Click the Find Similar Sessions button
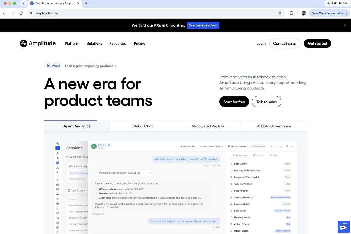Image resolution: width=351 pixels, height=234 pixels. click(212, 146)
